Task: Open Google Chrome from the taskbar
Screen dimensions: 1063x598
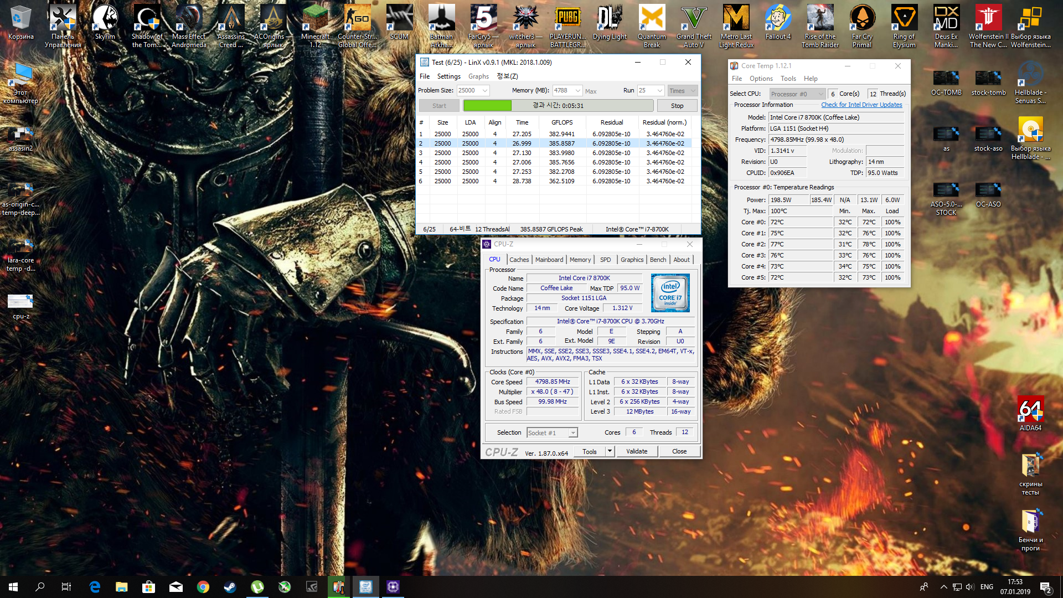Action: click(203, 587)
